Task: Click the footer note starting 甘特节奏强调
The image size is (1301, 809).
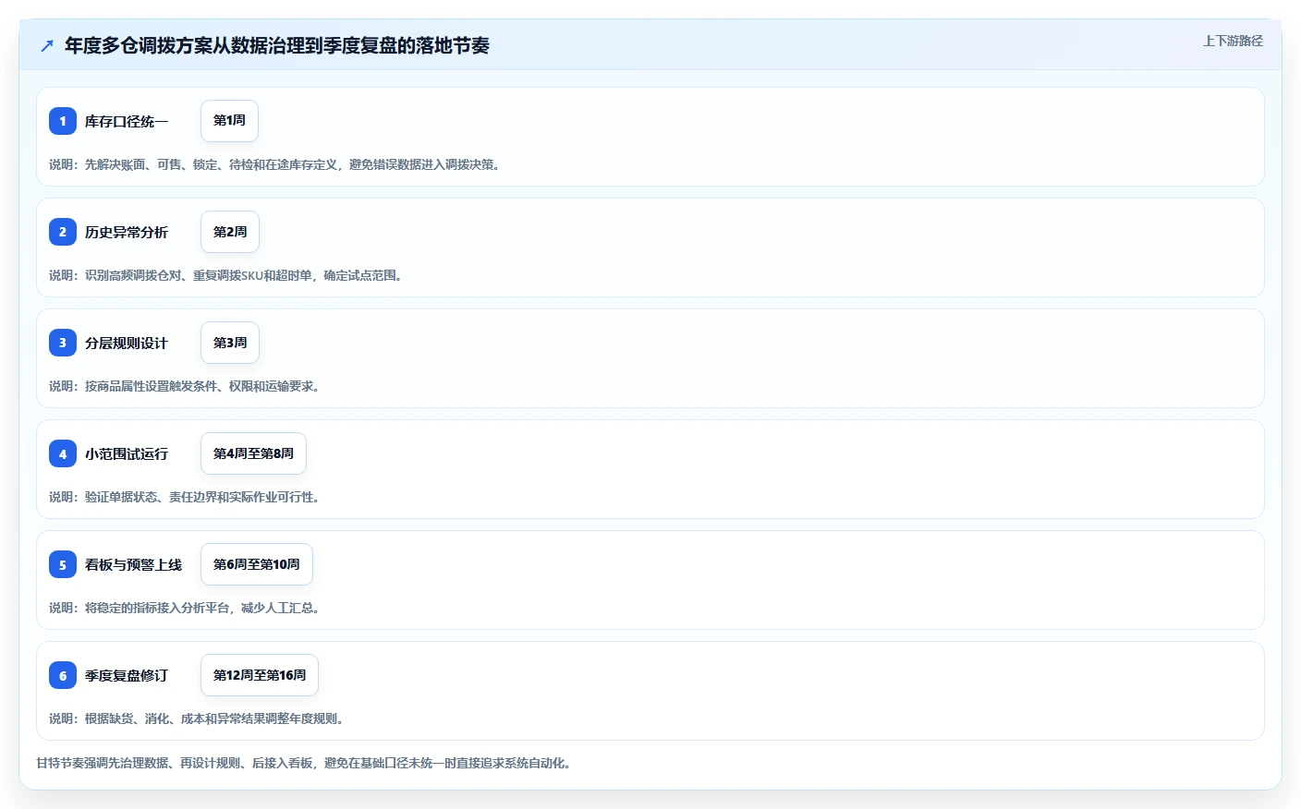Action: (305, 763)
